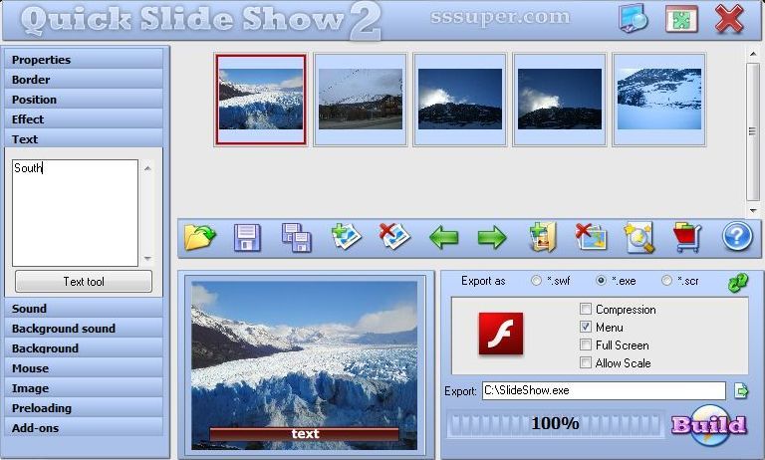Expand the Position section
Image resolution: width=765 pixels, height=460 pixels.
[84, 100]
